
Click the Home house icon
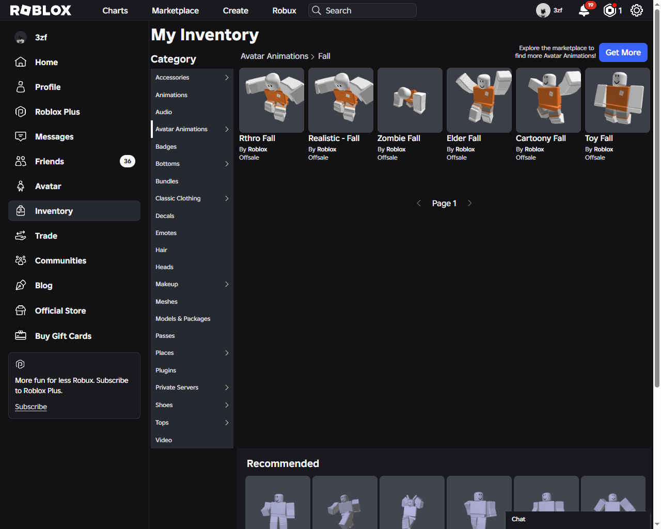point(21,62)
